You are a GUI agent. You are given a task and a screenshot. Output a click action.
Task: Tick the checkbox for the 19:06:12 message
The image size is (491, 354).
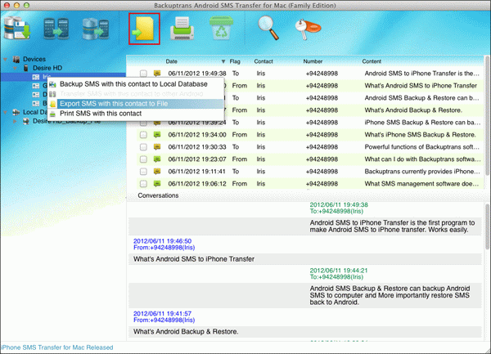pyautogui.click(x=143, y=184)
